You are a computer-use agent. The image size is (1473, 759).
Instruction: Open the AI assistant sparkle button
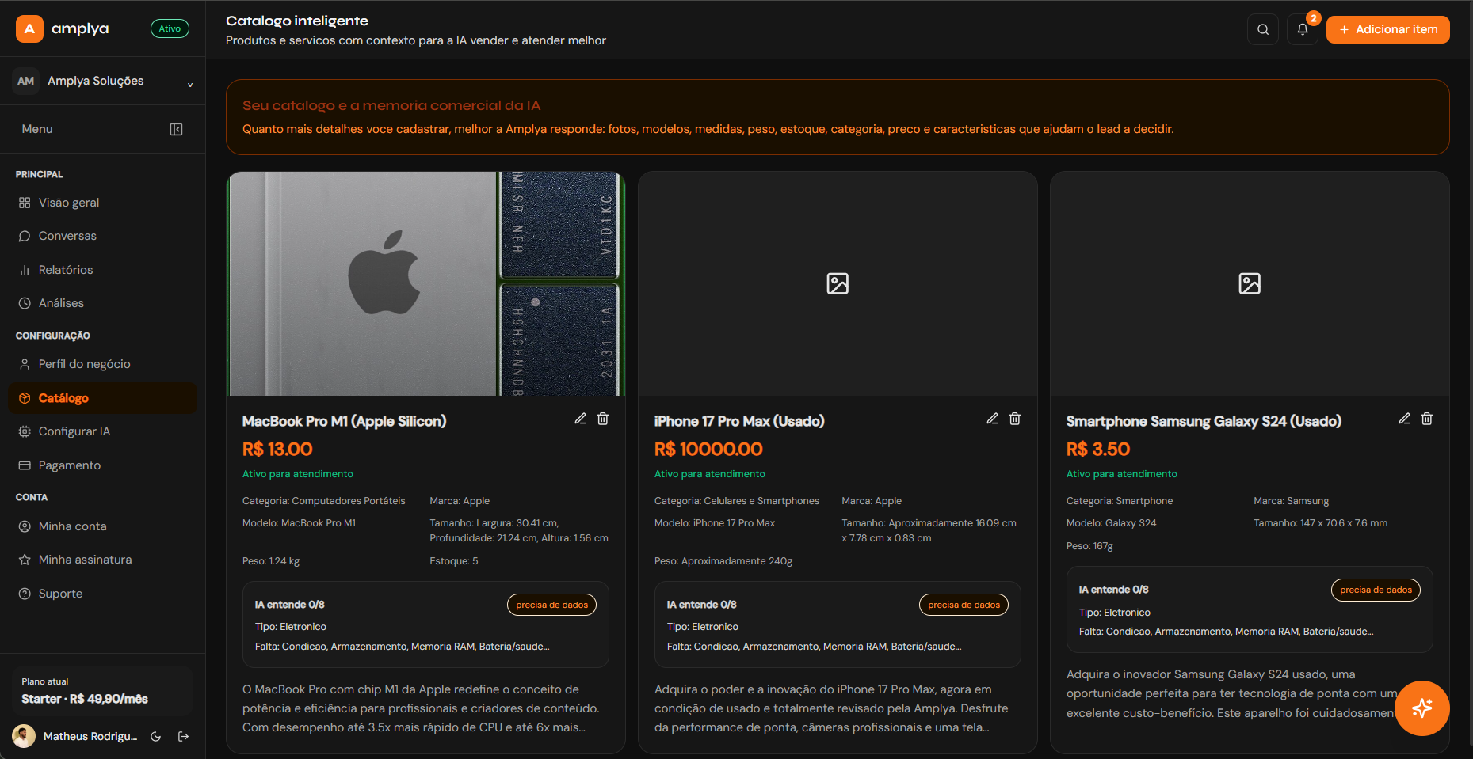click(x=1422, y=708)
